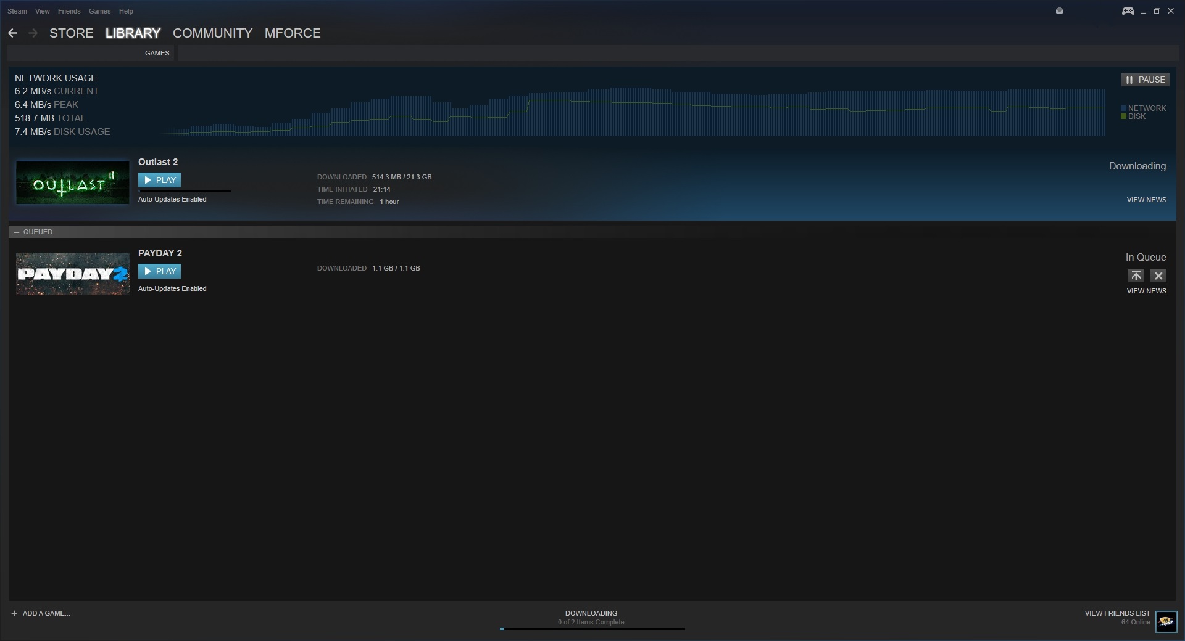
Task: Open View Friends List
Action: point(1117,613)
